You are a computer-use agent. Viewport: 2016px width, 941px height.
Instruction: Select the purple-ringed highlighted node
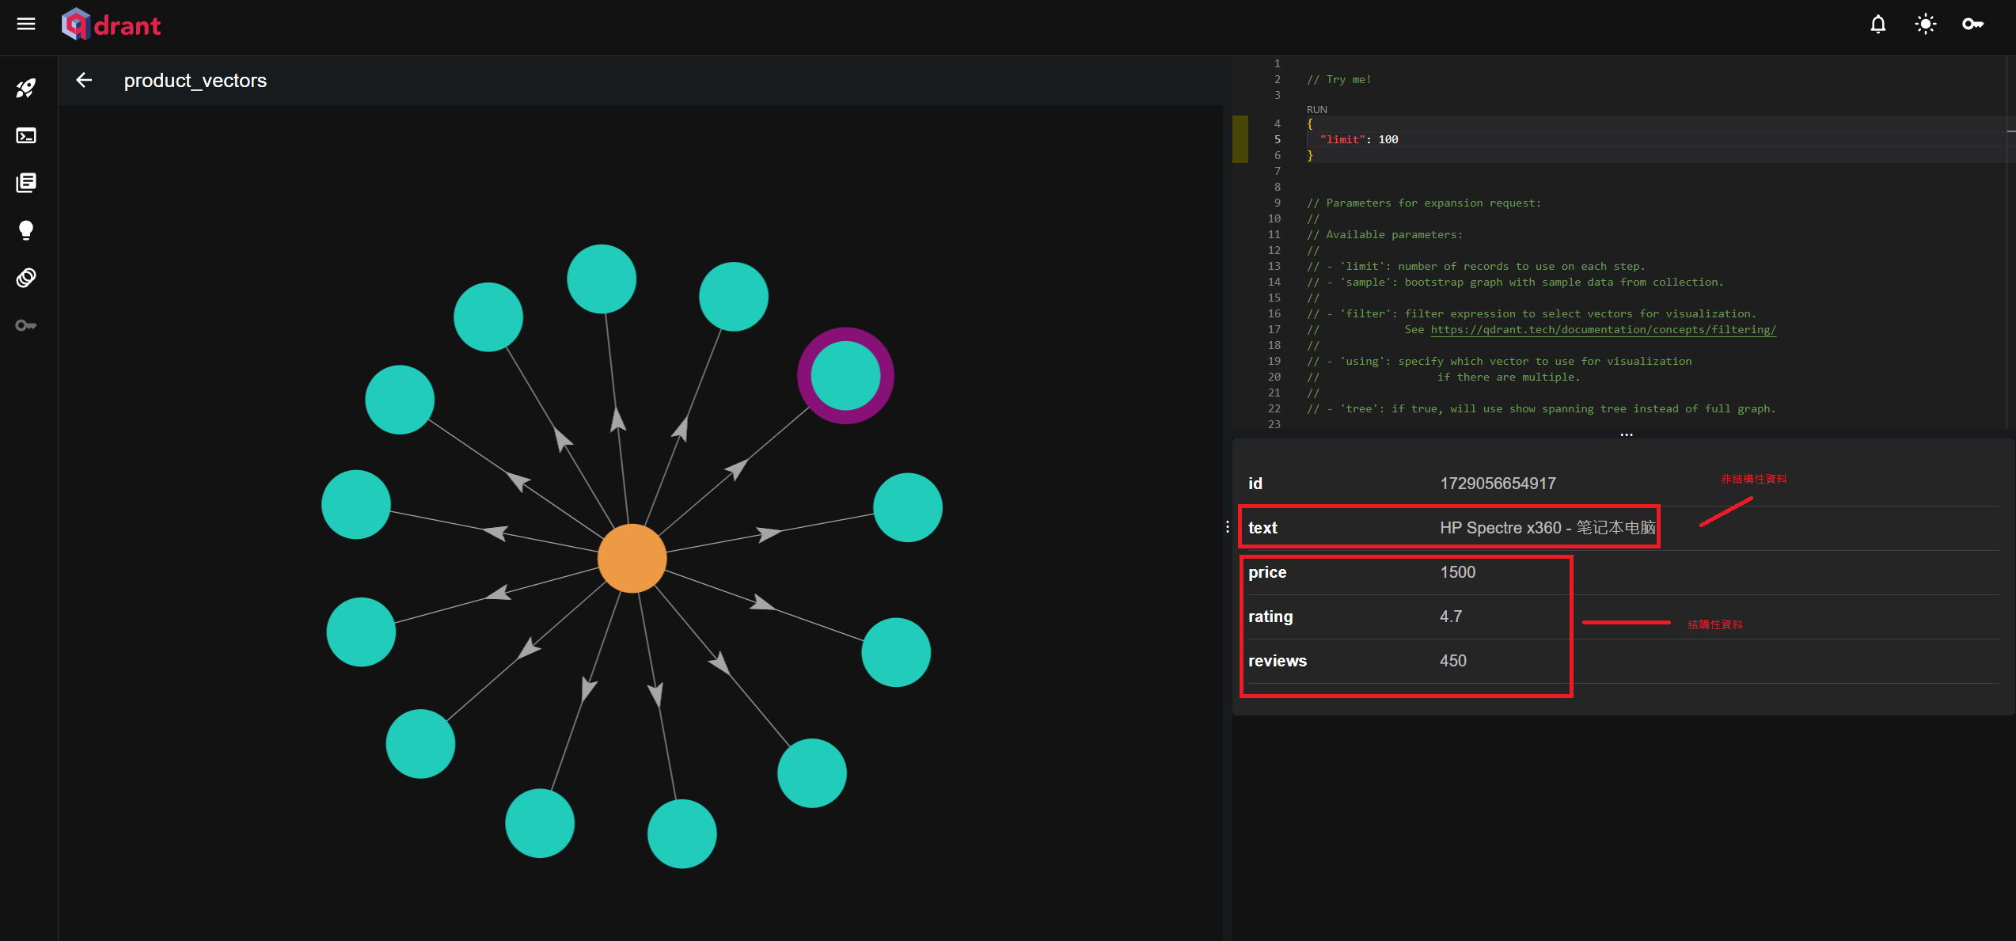click(845, 376)
